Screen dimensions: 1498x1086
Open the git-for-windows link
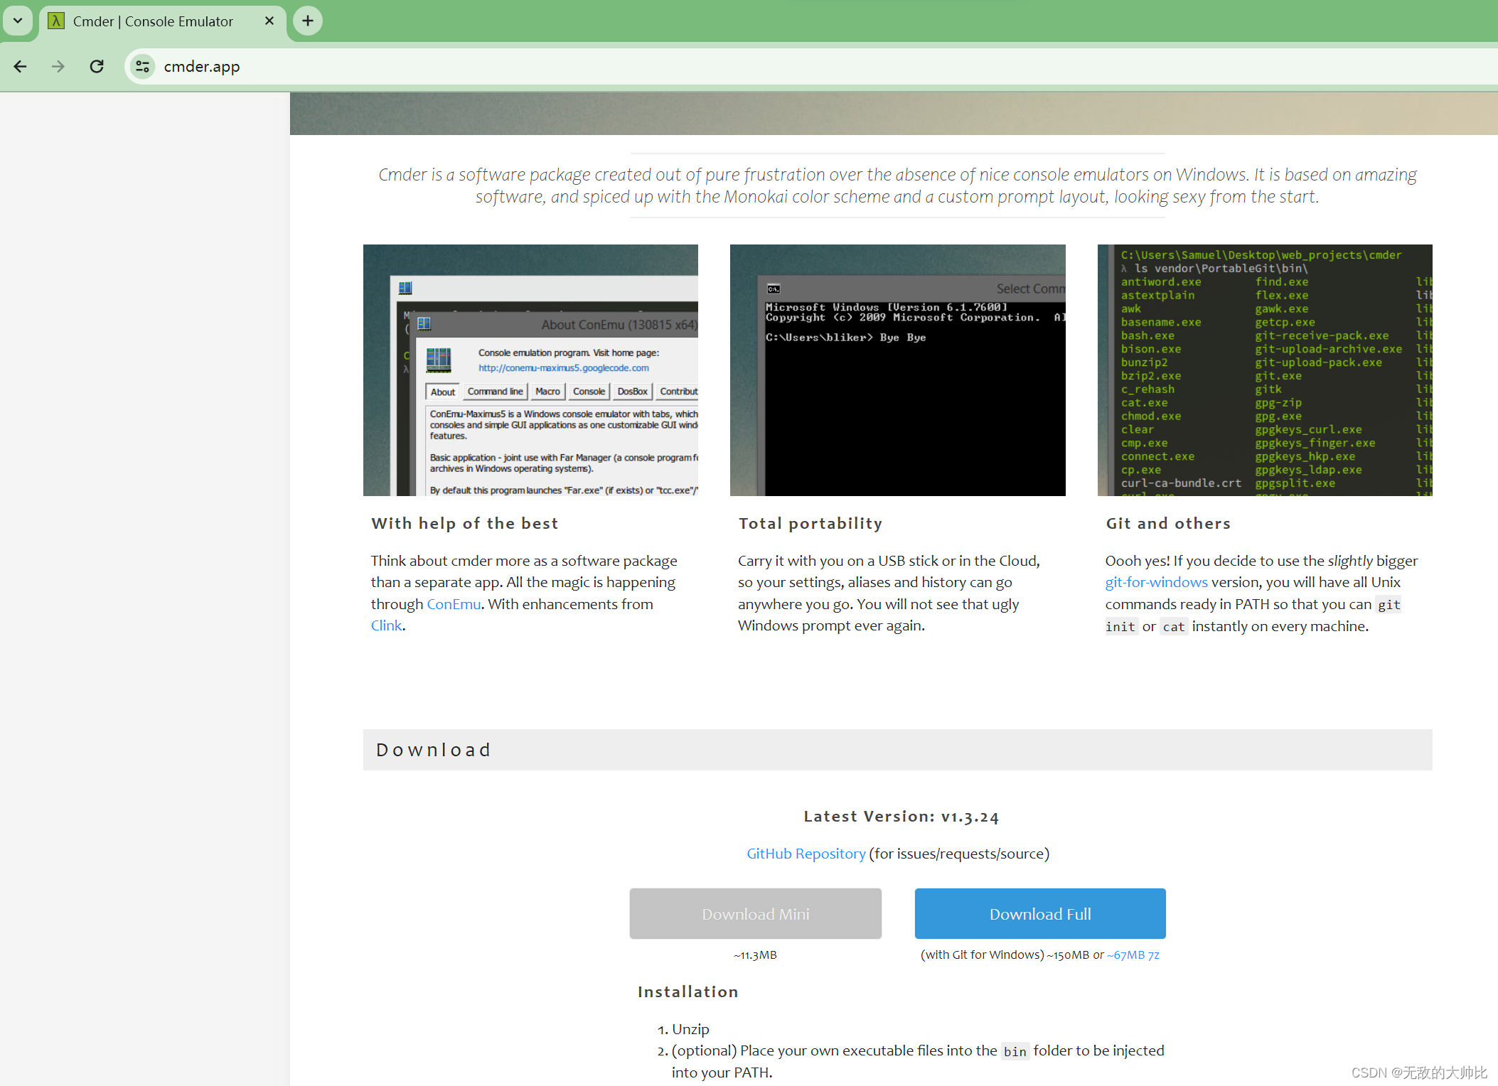click(x=1155, y=582)
